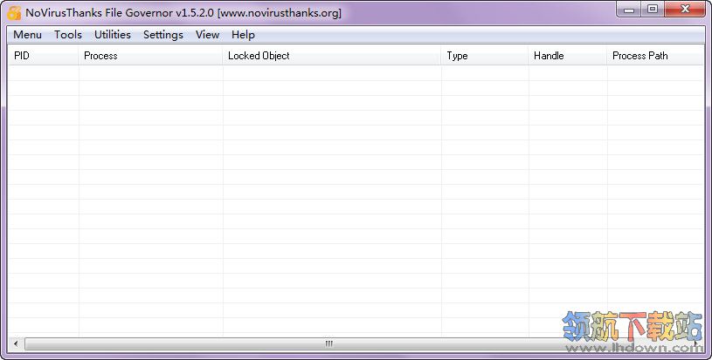Image resolution: width=712 pixels, height=360 pixels.
Task: Sort by the Process column header
Action: pyautogui.click(x=150, y=56)
